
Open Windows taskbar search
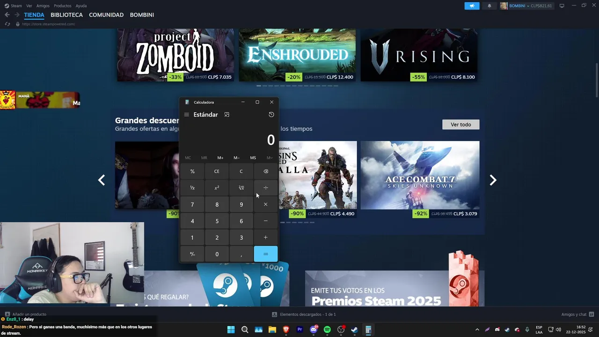245,330
